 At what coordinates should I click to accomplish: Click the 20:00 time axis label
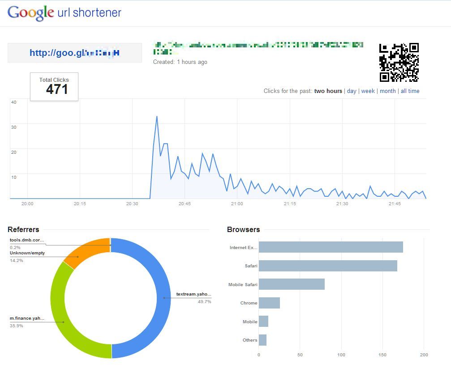27,203
